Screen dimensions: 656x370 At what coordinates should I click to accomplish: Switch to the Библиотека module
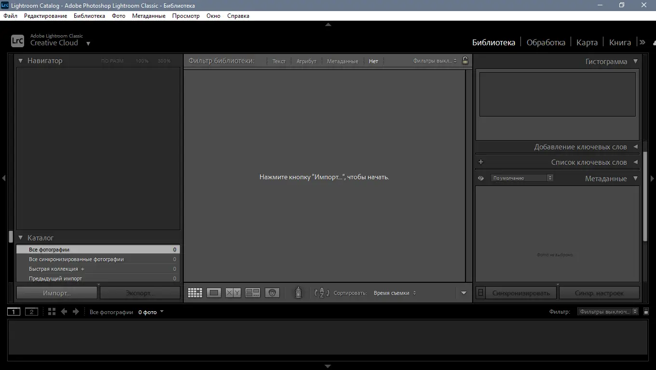click(493, 42)
